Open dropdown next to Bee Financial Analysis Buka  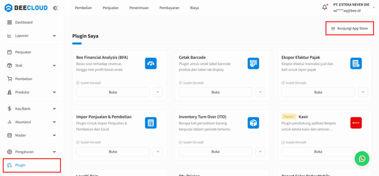(x=158, y=92)
